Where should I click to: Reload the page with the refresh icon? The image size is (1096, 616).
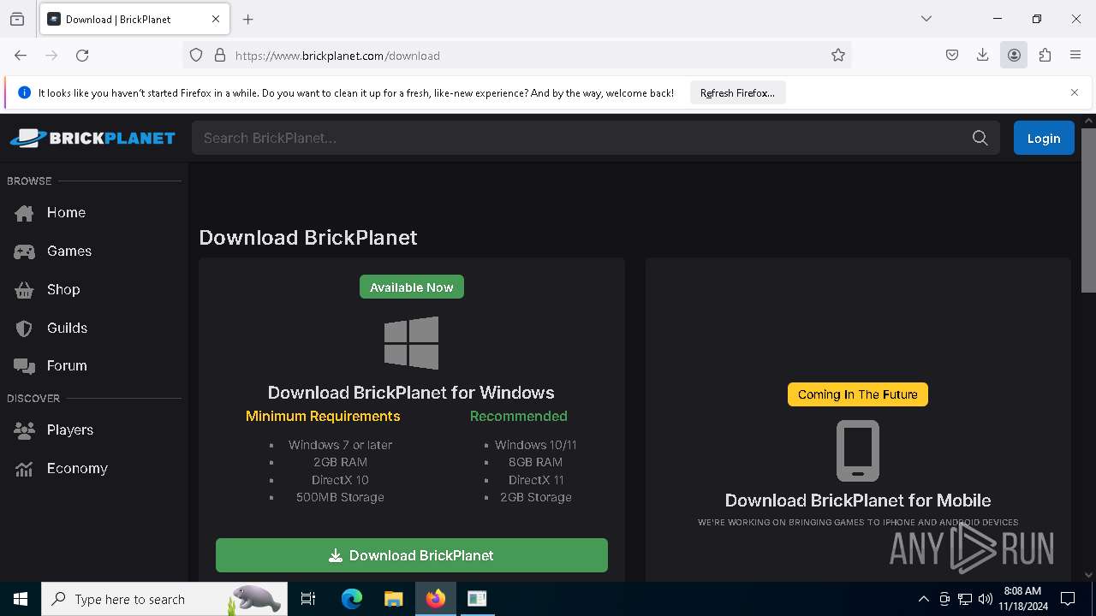(82, 55)
